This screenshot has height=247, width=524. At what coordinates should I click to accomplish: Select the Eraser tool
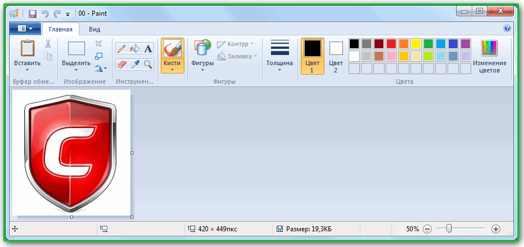[x=122, y=64]
